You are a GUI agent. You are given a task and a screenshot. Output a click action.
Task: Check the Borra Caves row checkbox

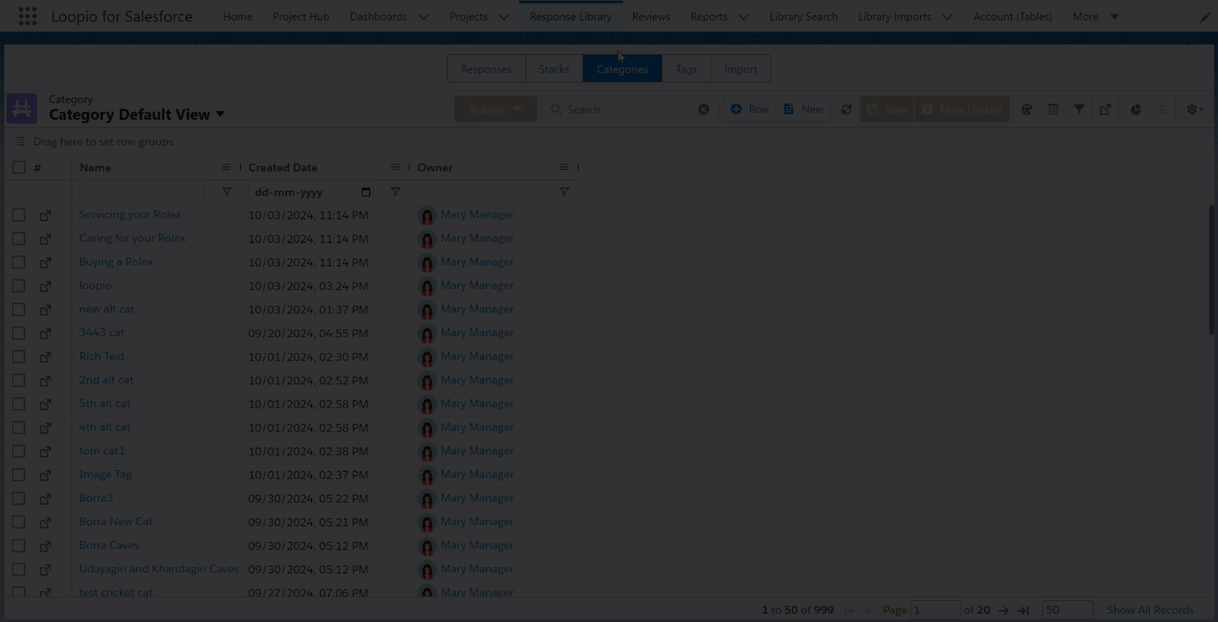click(x=18, y=545)
